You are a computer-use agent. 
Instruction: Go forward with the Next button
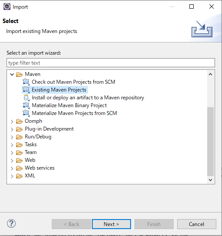[111, 224]
